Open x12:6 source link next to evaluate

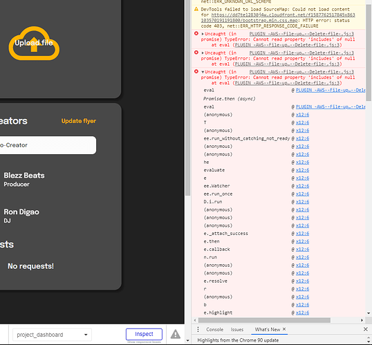[x=302, y=170]
